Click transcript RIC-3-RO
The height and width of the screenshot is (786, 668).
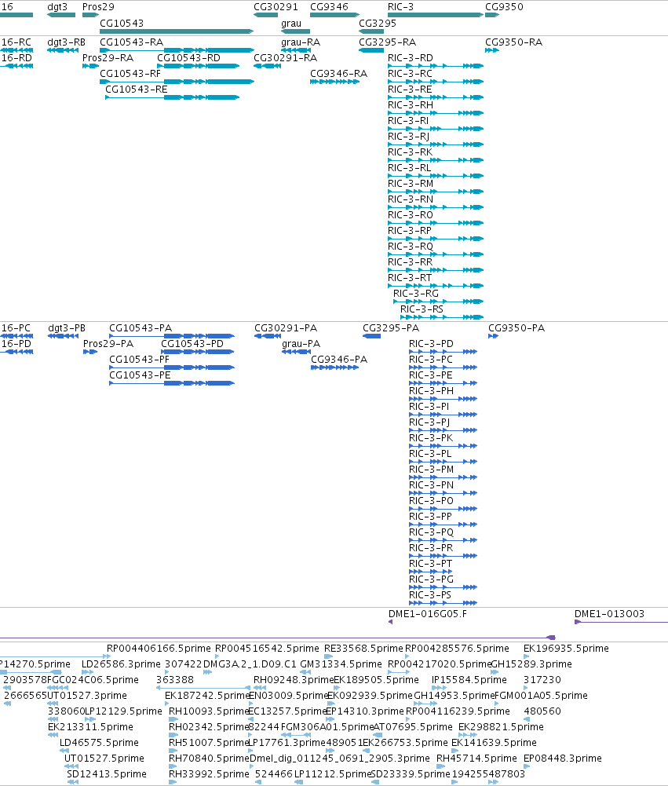point(411,215)
